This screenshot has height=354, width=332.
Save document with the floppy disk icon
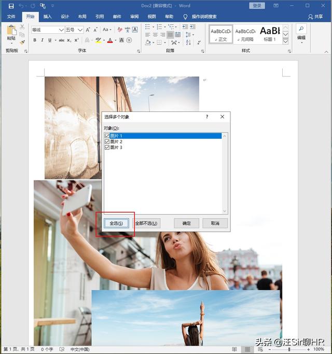click(x=11, y=6)
